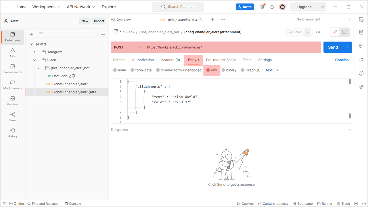Switch to the Settings tab

point(265,60)
